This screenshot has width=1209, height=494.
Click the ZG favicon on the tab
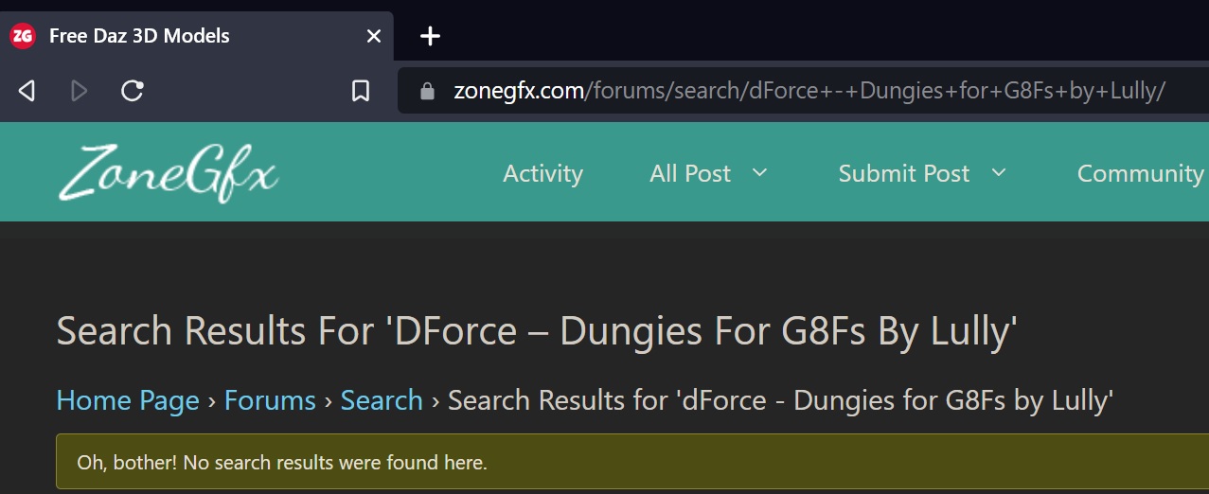coord(23,36)
